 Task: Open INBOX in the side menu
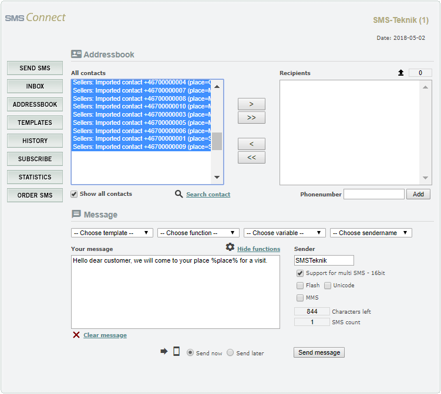(x=35, y=86)
